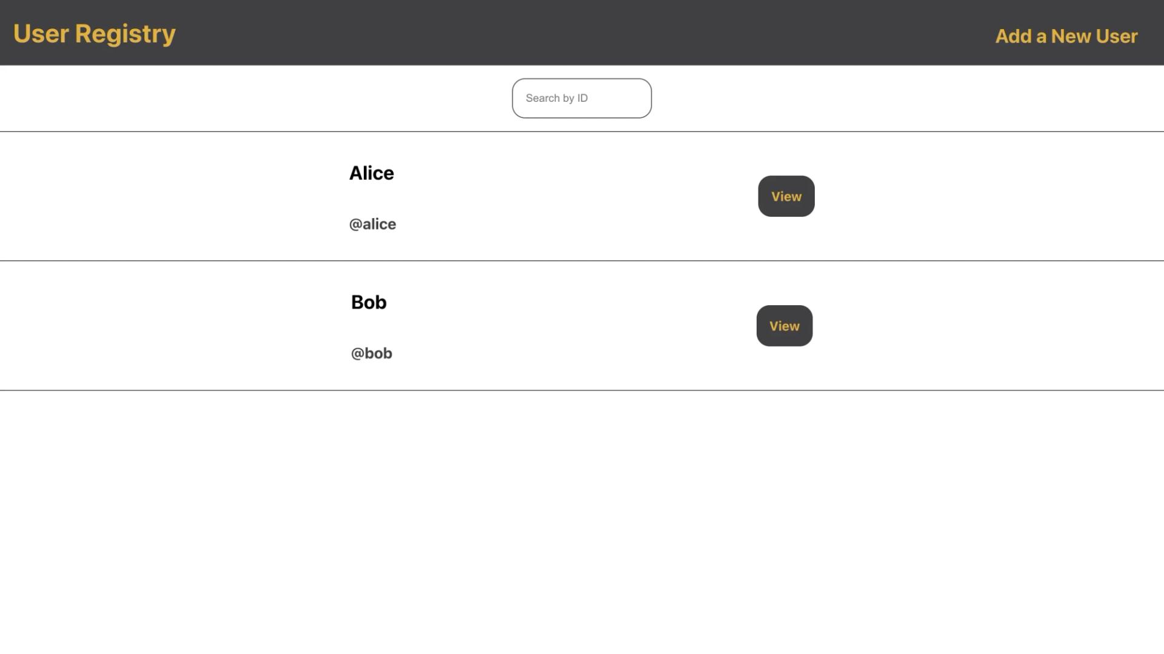Click the word Registry in the header

tap(125, 34)
